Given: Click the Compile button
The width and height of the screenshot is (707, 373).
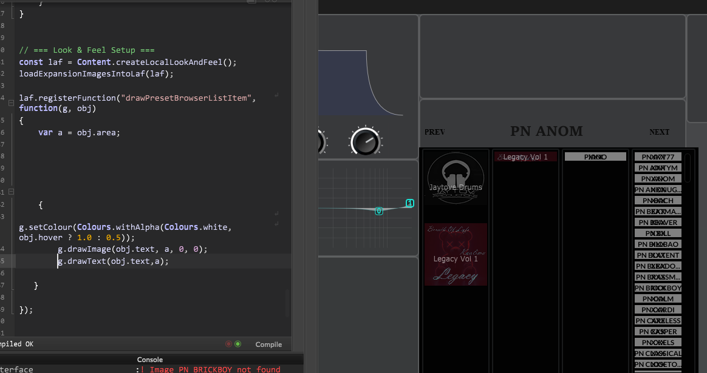Looking at the screenshot, I should (268, 344).
